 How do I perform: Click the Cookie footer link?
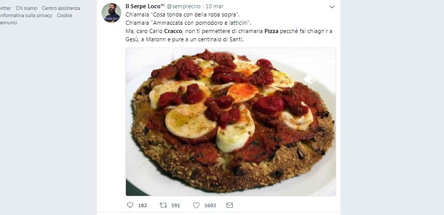[64, 16]
